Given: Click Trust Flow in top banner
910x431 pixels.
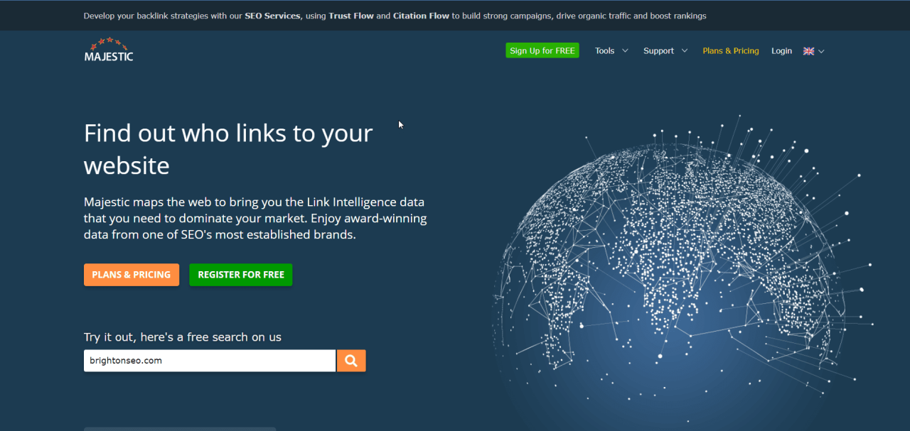Looking at the screenshot, I should [x=351, y=16].
